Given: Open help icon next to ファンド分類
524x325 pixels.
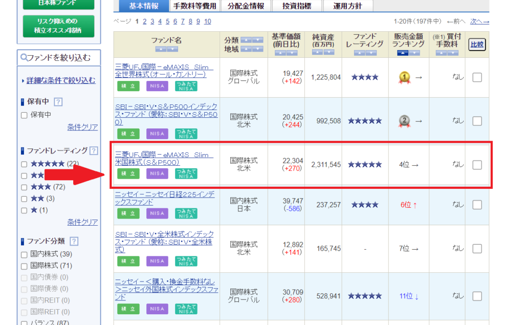Looking at the screenshot, I should pyautogui.click(x=74, y=241).
